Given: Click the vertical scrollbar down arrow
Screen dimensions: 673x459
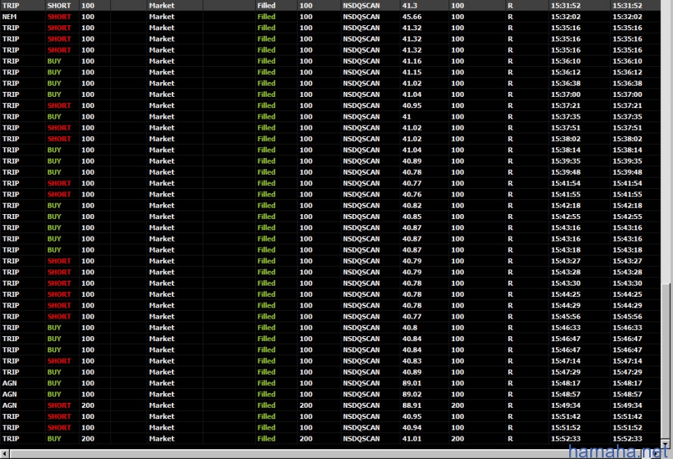Looking at the screenshot, I should (x=665, y=444).
